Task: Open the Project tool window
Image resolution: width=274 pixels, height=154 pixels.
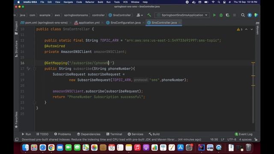Action: (16, 28)
